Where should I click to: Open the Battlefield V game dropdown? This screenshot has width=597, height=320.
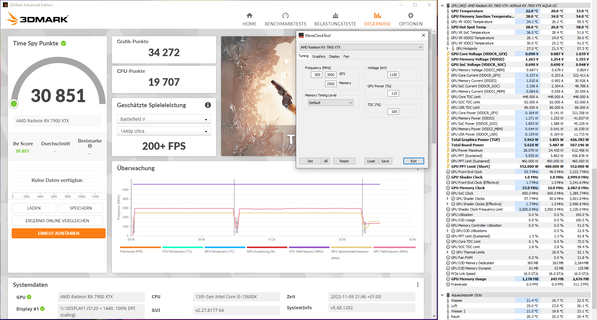[x=164, y=119]
